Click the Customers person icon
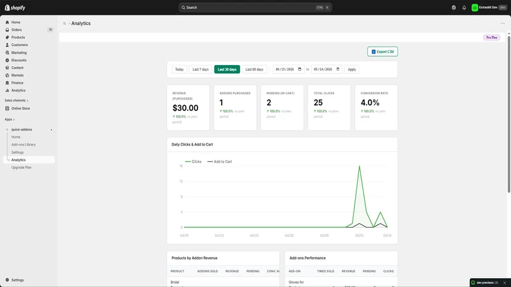Screen dimensions: 511x287 pos(7,45)
